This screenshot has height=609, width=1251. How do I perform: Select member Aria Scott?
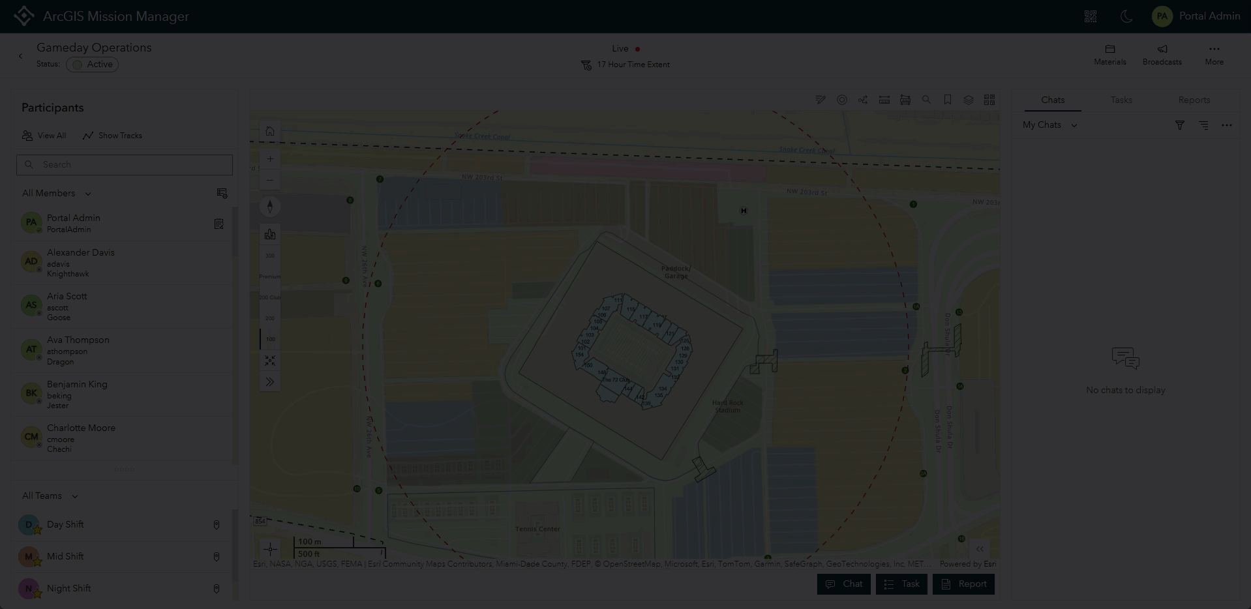coord(122,306)
